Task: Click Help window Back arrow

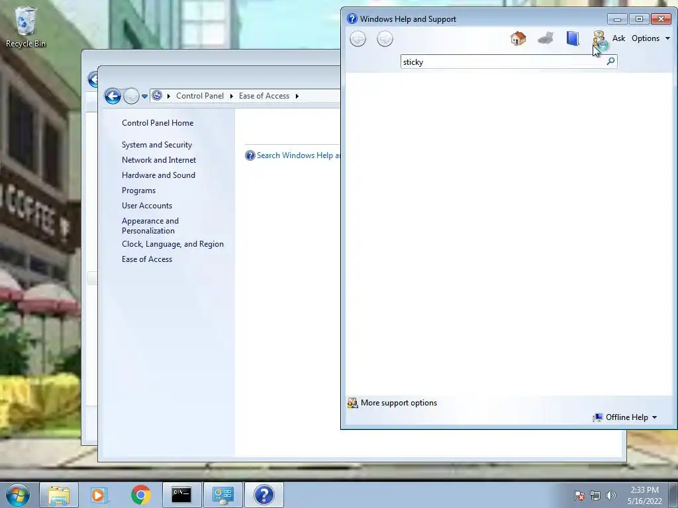Action: 358,39
